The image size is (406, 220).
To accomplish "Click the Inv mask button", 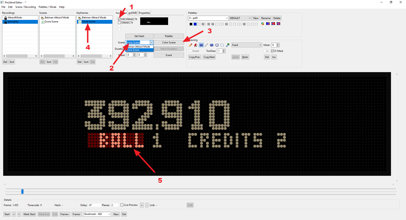I will [x=274, y=57].
